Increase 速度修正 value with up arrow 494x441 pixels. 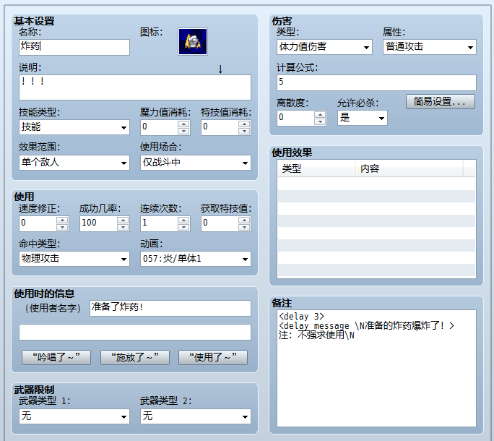[62, 220]
